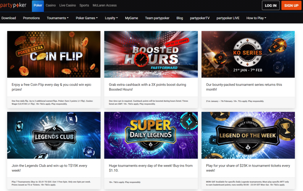
Task: Click 'Join the Legends Club and win' text
Action: click(x=49, y=168)
